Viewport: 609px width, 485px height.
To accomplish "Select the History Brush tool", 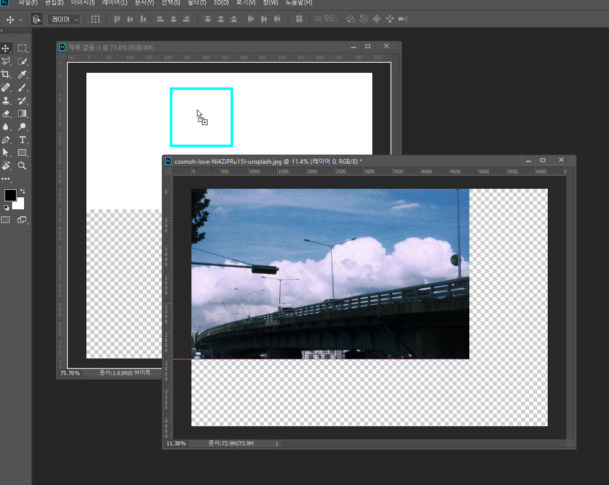I will pos(22,100).
